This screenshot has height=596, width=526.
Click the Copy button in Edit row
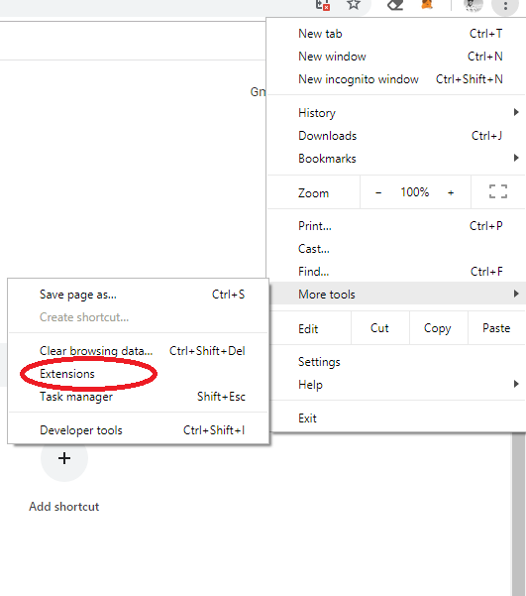438,328
